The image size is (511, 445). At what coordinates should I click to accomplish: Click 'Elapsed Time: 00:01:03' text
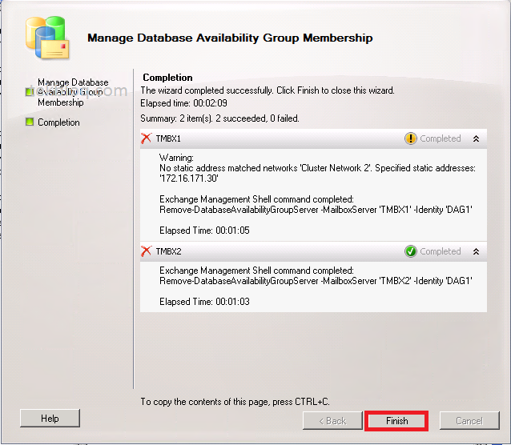click(204, 302)
